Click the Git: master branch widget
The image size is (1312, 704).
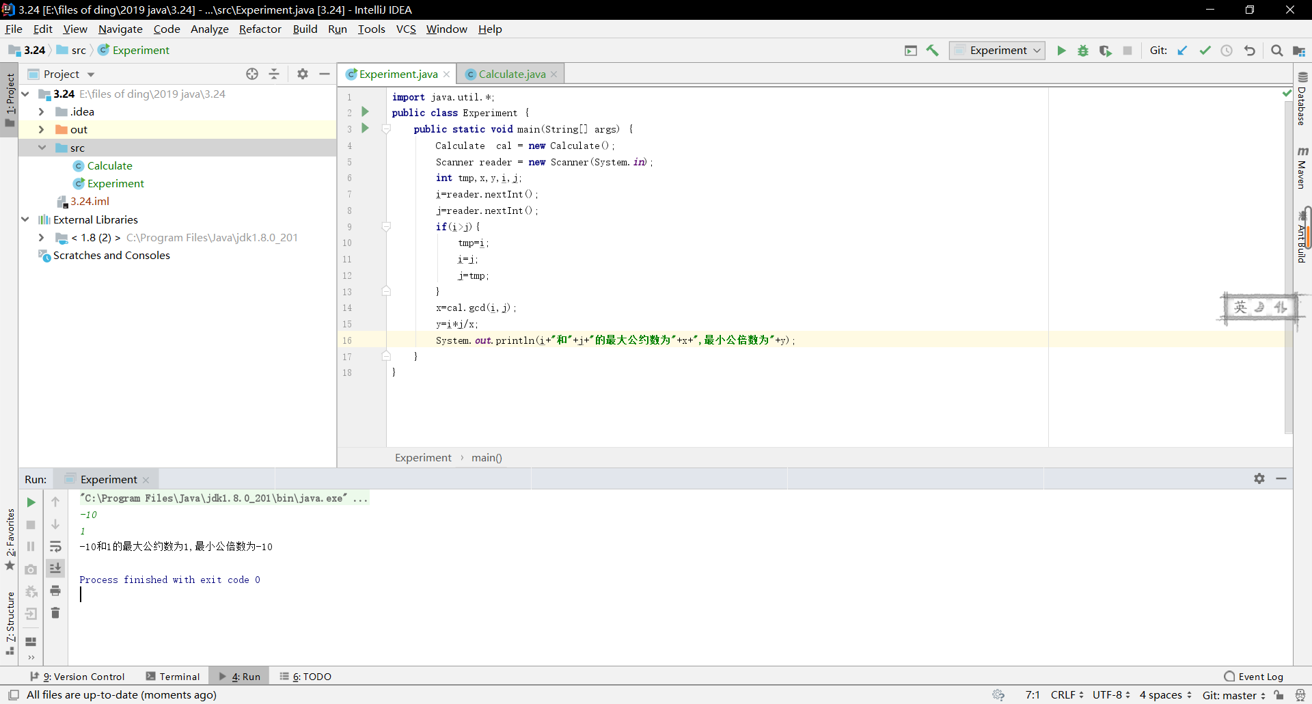pos(1233,695)
